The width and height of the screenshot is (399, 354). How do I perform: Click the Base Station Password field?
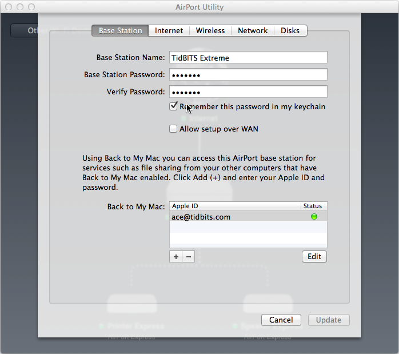point(248,74)
